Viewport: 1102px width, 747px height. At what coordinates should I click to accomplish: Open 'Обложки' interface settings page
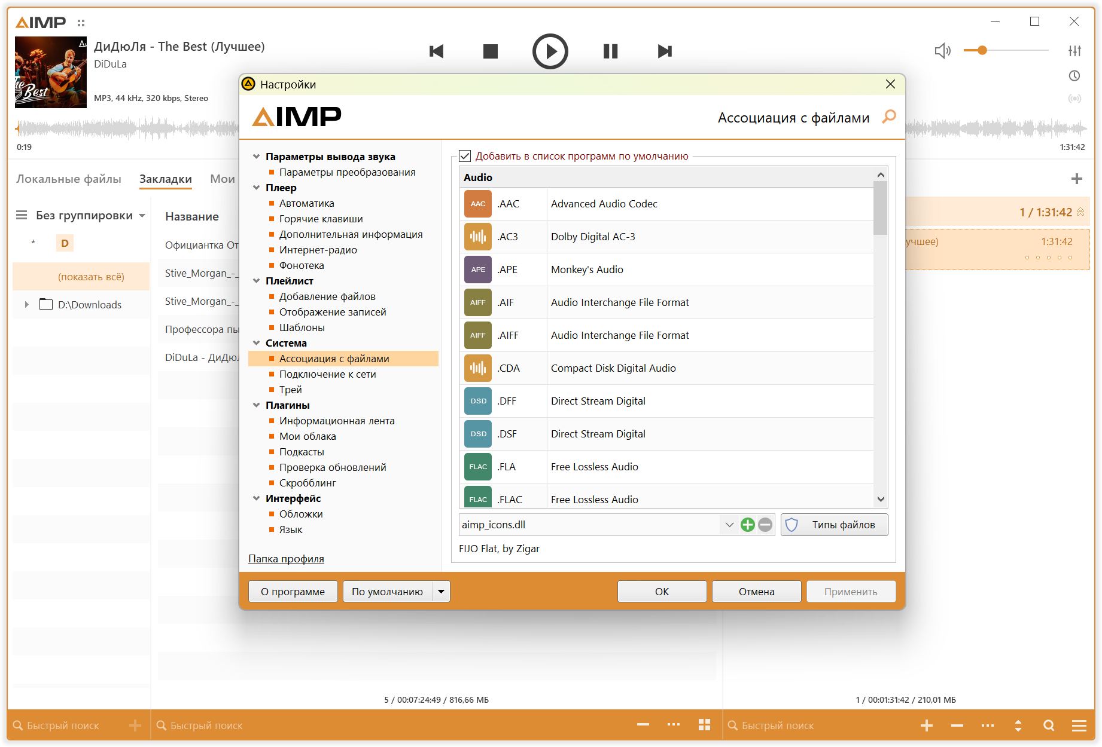301,514
